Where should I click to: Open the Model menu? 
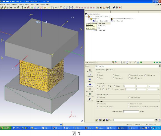coord(27,4)
